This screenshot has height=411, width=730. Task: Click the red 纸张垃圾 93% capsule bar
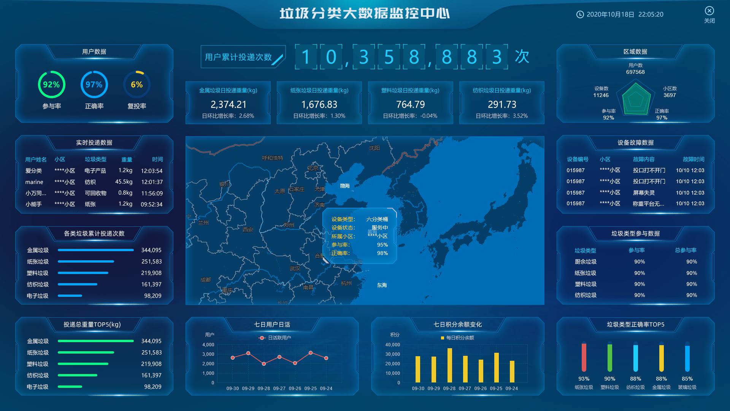[x=584, y=357]
